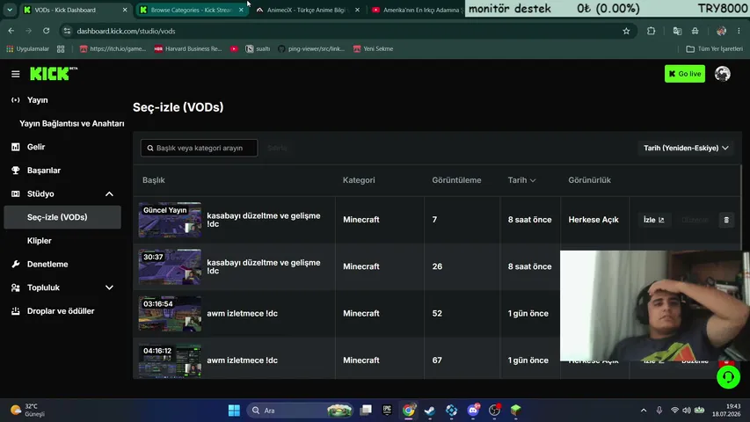
Task: Open the itch.io bookmark
Action: [113, 49]
